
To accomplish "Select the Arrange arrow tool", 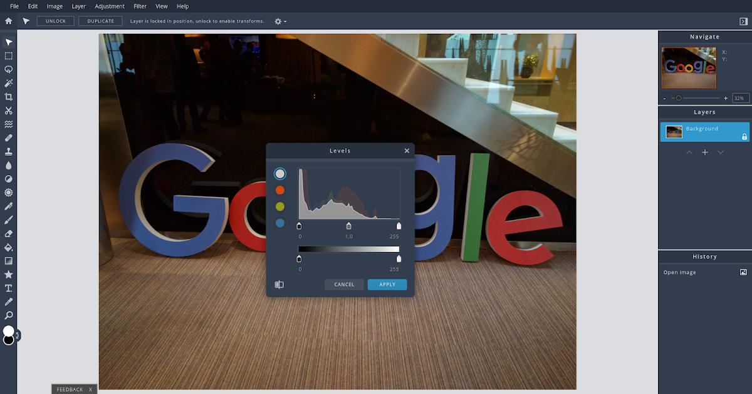I will tap(9, 42).
